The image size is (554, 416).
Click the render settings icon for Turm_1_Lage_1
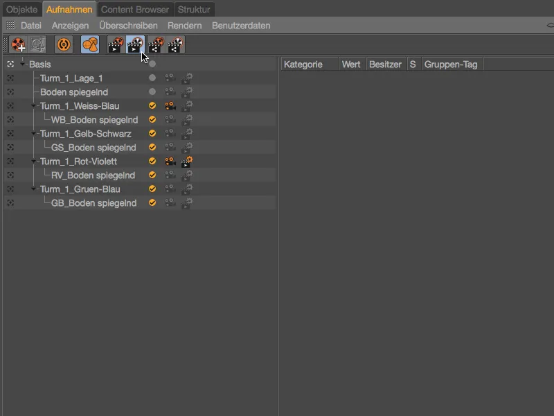tap(186, 78)
